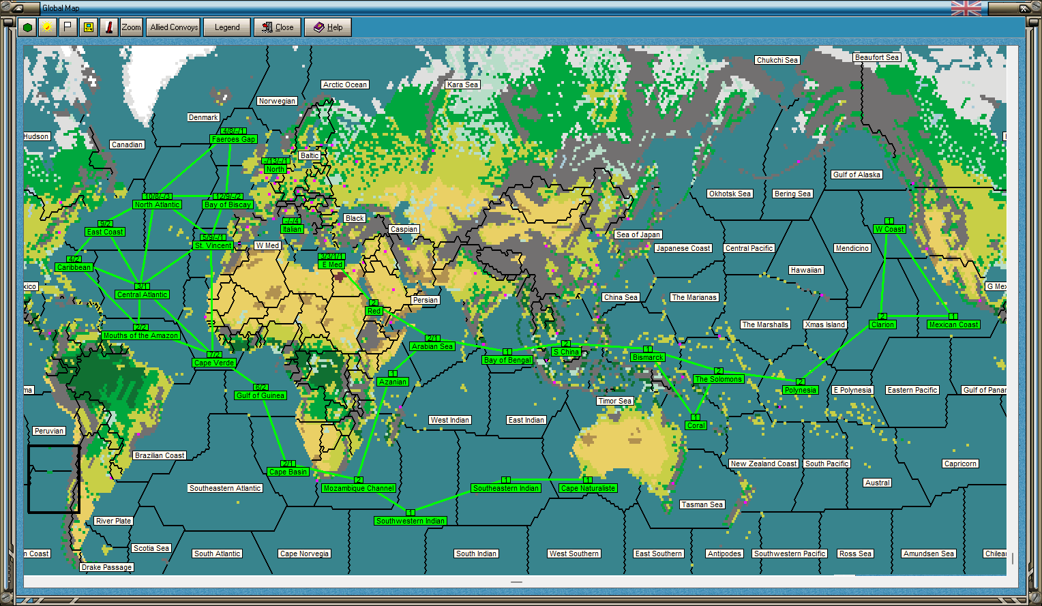The image size is (1042, 606).
Task: Click the Mouths of the Amazon label
Action: [x=141, y=335]
